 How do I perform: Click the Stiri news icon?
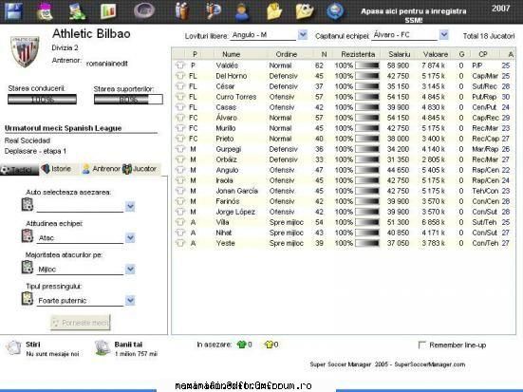pos(13,348)
